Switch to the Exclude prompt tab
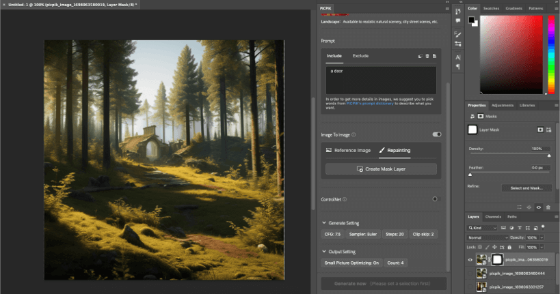560x294 pixels. coord(360,55)
